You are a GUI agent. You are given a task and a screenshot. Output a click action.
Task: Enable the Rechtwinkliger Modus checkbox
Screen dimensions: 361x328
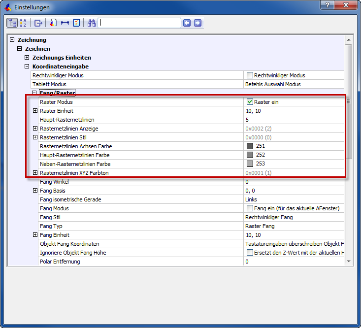pyautogui.click(x=250, y=75)
